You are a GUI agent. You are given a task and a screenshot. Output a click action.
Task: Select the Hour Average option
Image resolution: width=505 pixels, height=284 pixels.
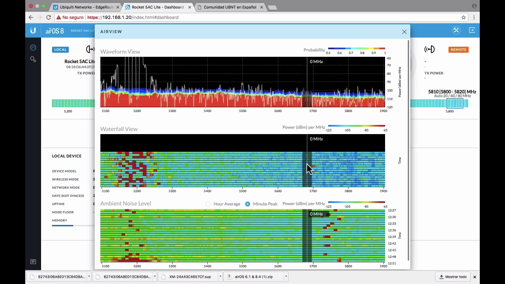223,204
